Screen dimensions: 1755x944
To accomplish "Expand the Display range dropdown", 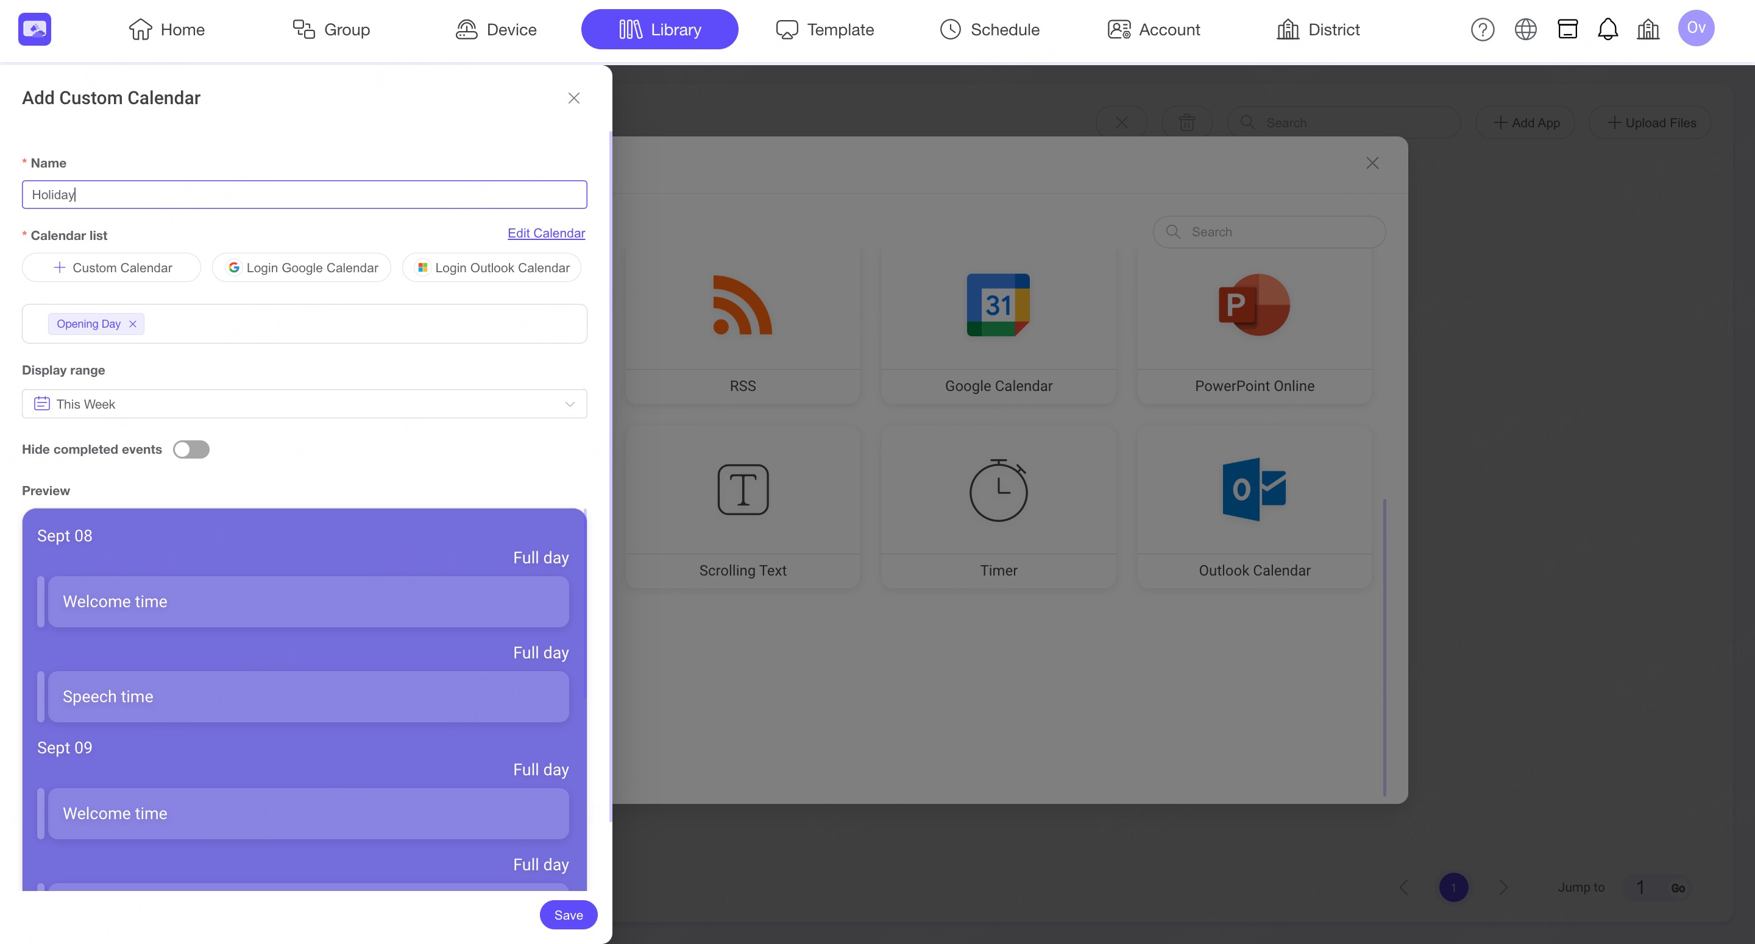I will 304,404.
